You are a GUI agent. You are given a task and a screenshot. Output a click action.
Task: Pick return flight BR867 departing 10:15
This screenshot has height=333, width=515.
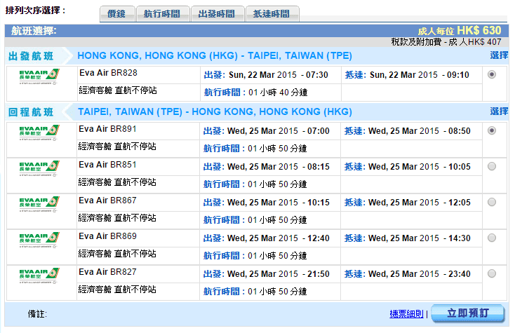point(491,202)
